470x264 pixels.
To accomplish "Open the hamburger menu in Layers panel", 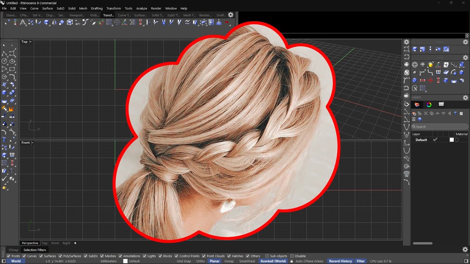I will (x=414, y=119).
